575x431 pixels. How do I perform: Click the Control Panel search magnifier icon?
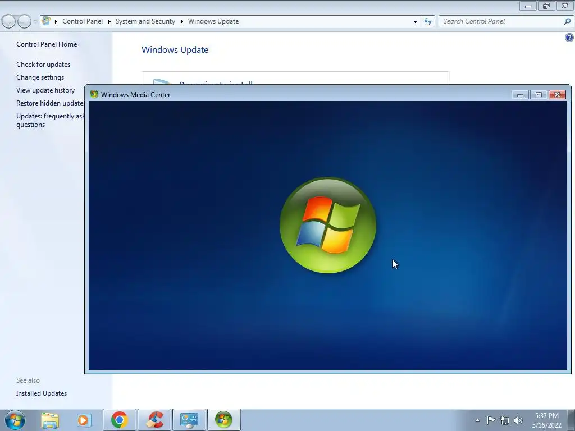[567, 22]
